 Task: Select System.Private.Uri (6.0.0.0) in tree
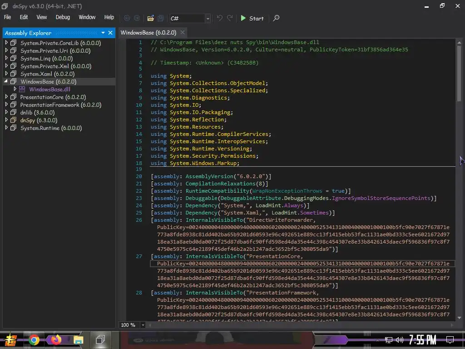click(x=55, y=51)
